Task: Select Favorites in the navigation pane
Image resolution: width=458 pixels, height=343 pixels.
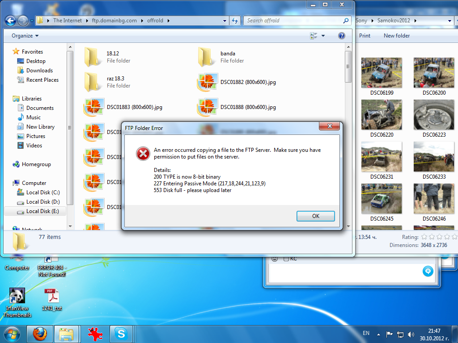Action: [x=32, y=52]
